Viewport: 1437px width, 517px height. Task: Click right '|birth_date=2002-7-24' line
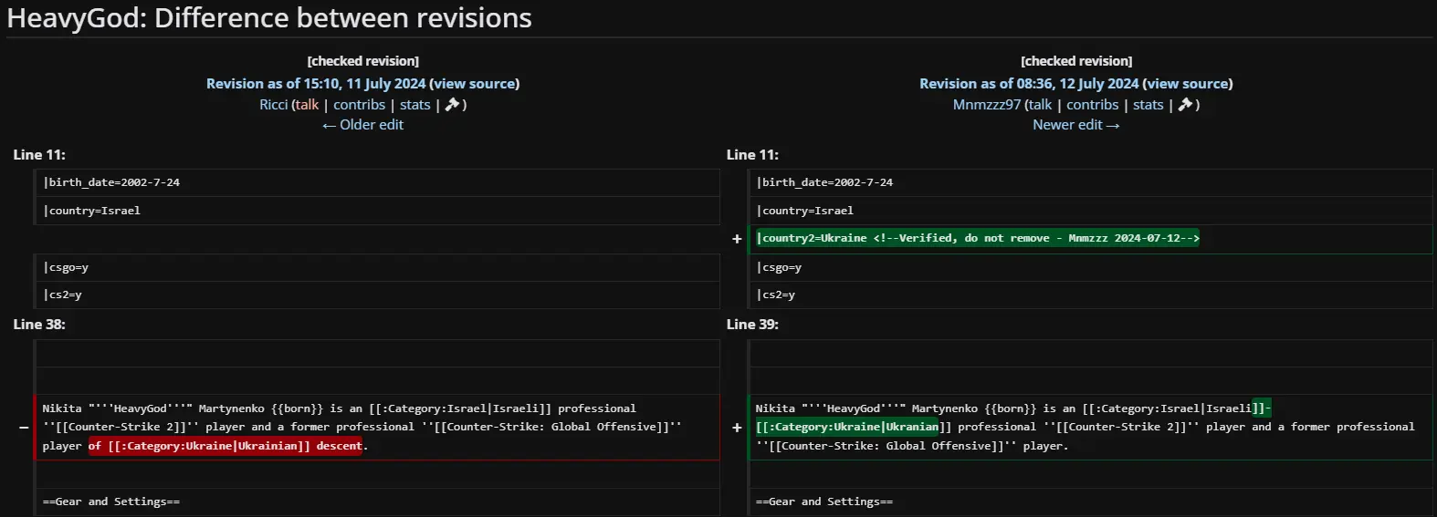point(1090,182)
